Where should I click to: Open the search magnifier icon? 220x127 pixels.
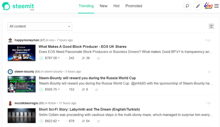pos(187,6)
